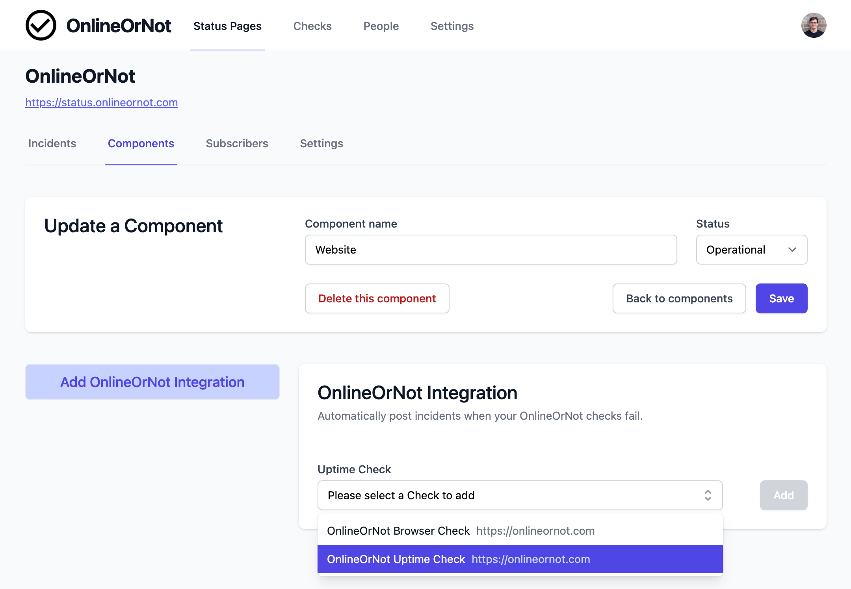Click Settings tab under OnlineOrNot
Screen dimensions: 851x589
pos(321,144)
